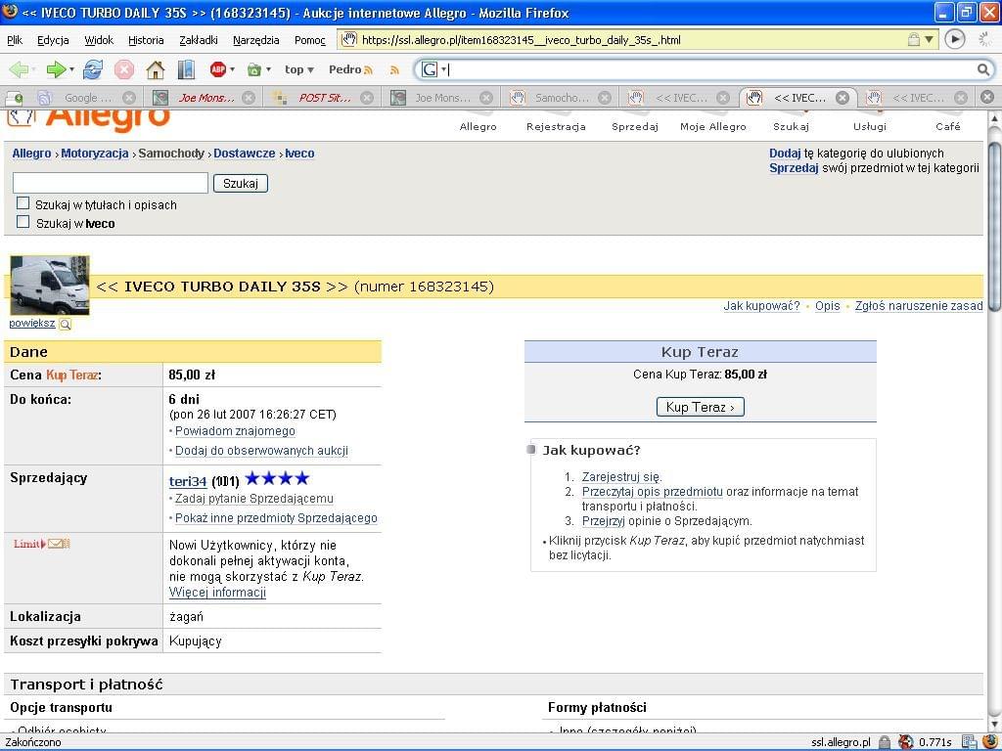The height and width of the screenshot is (751, 1002).
Task: Open the green folder icon dropdown arrow
Action: pos(268,69)
